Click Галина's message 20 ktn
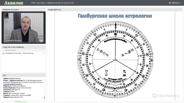184x103 pixels. tap(9, 92)
